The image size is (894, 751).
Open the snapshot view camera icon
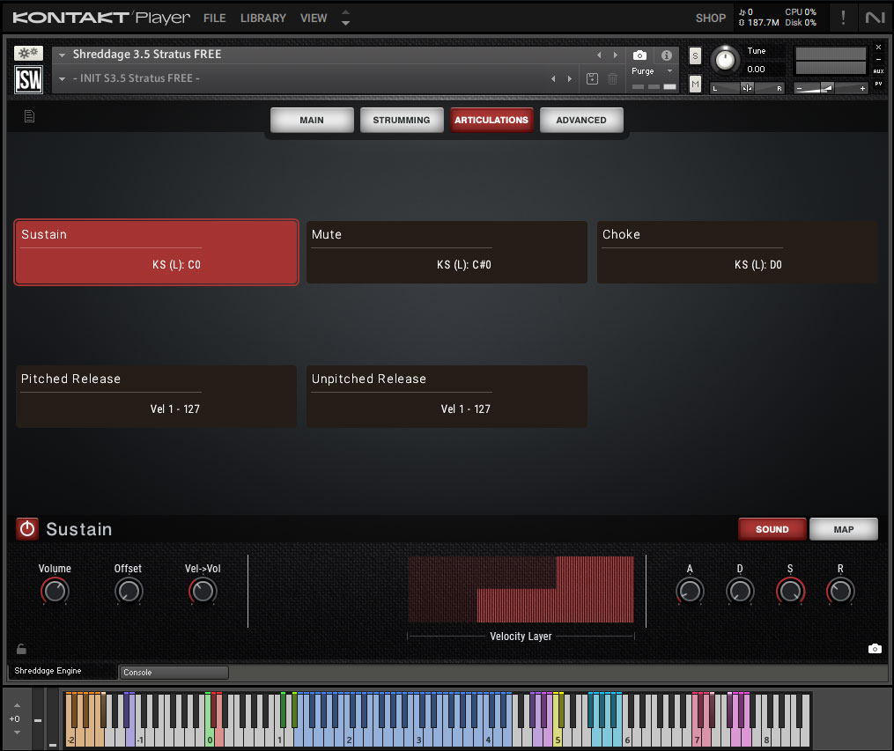639,55
